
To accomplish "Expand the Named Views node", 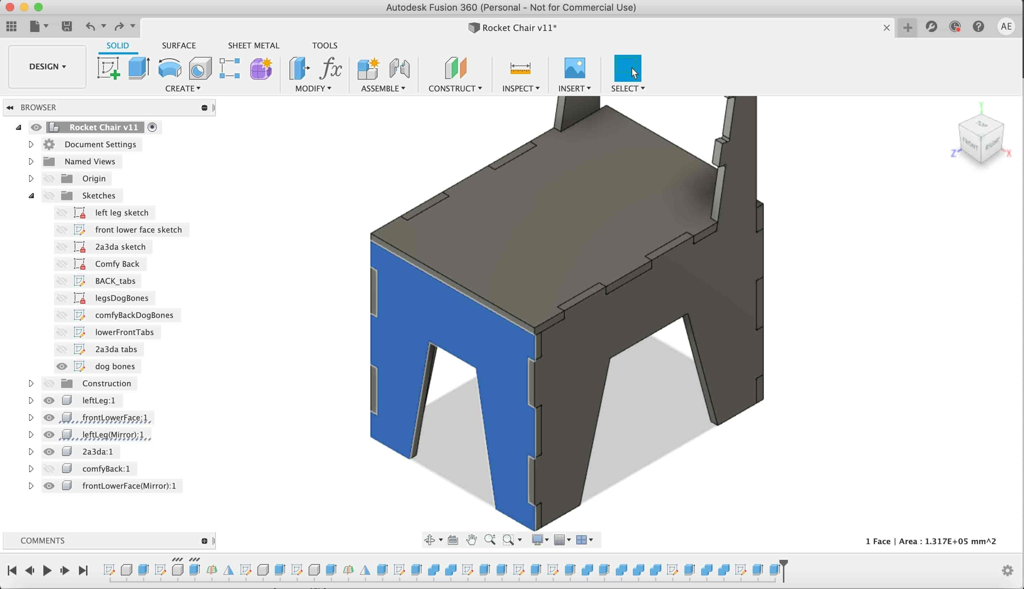I will pyautogui.click(x=31, y=161).
